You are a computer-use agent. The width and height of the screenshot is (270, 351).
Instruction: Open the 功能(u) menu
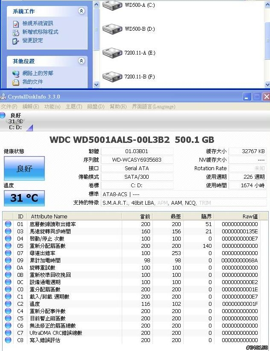(x=52, y=107)
